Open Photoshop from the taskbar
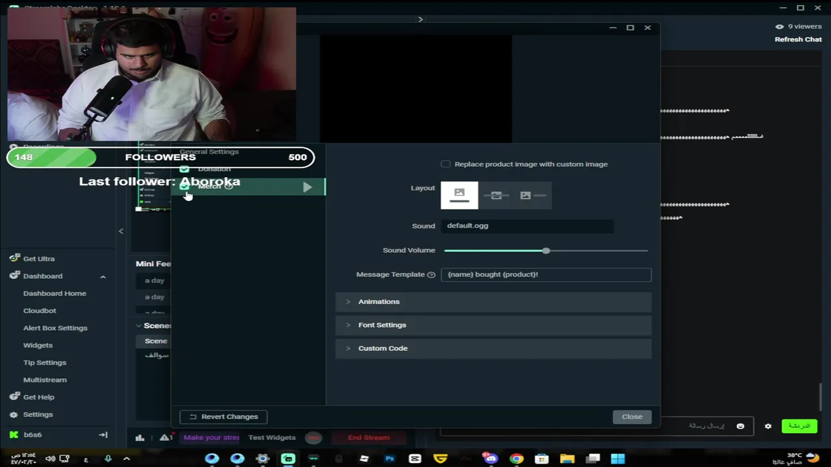Viewport: 831px width, 467px height. 390,459
